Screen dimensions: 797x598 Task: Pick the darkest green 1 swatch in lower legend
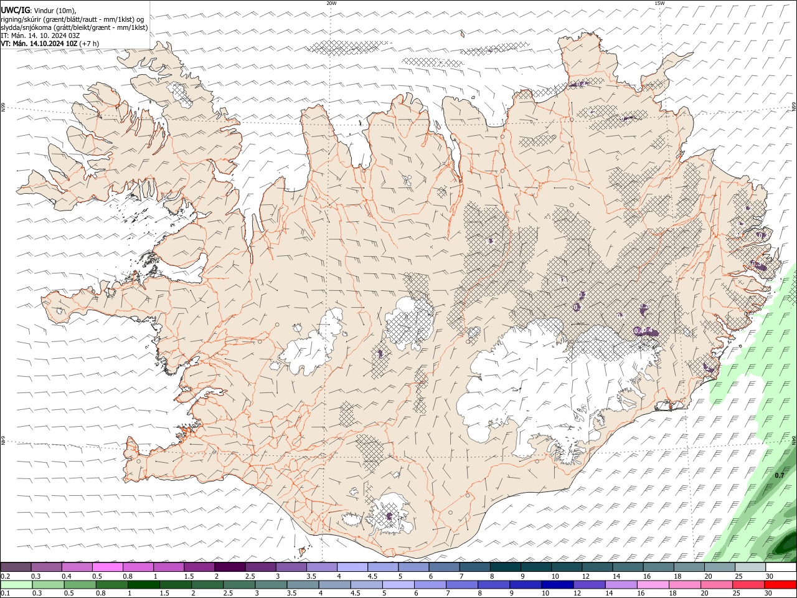[143, 584]
